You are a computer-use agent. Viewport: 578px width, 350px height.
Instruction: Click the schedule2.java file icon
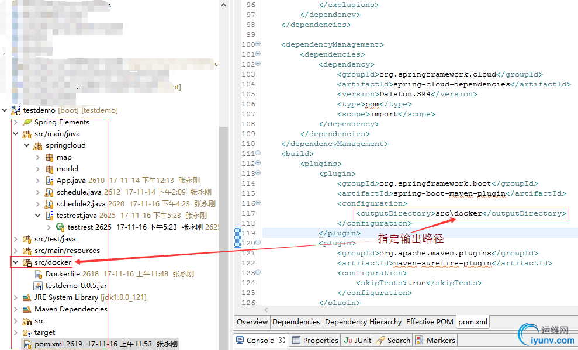point(49,204)
